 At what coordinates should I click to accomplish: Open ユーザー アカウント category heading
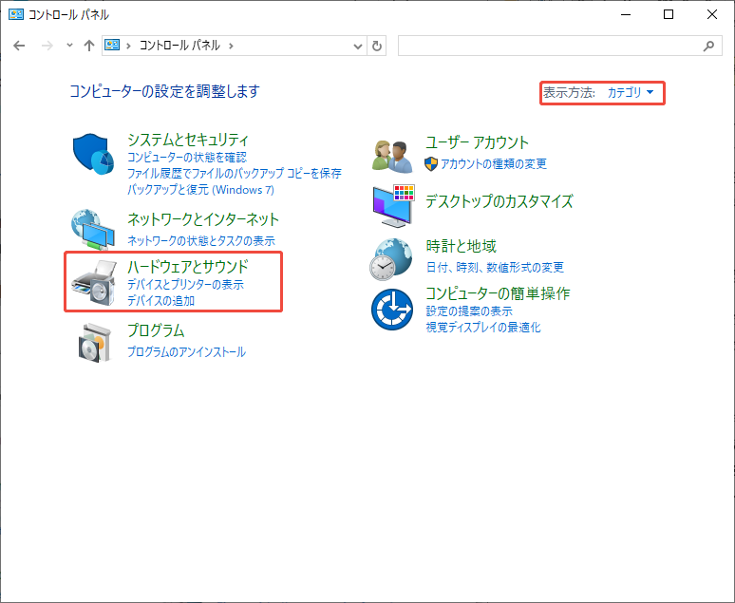[x=477, y=142]
